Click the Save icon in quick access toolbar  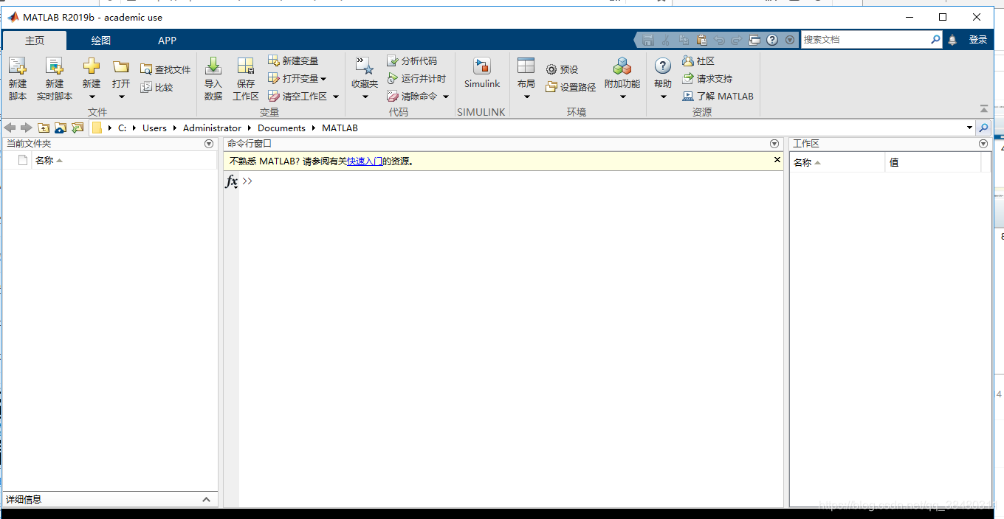click(648, 40)
